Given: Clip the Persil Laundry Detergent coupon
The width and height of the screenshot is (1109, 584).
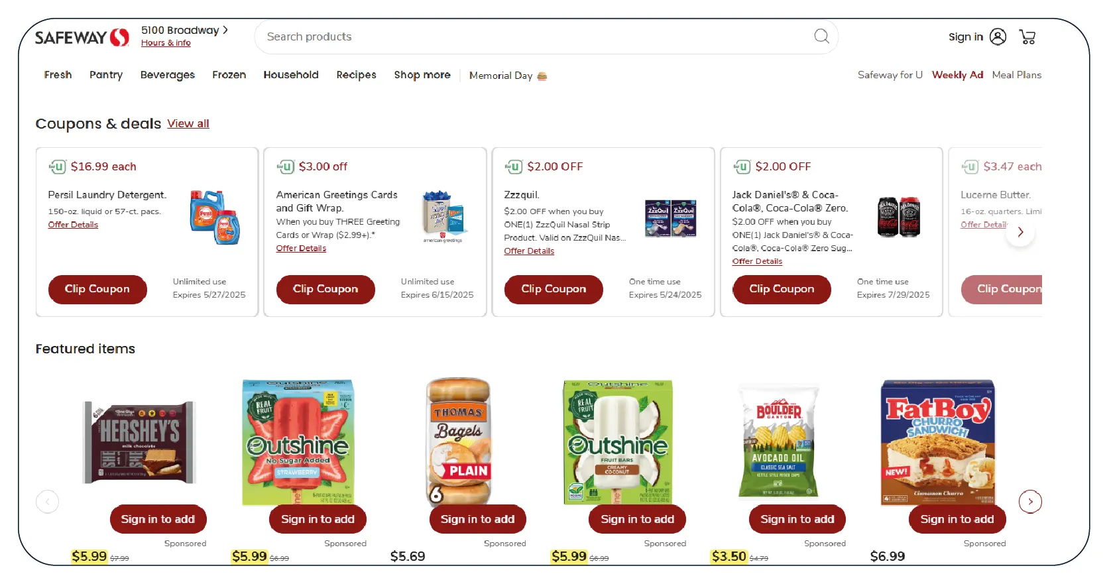Looking at the screenshot, I should click(97, 289).
